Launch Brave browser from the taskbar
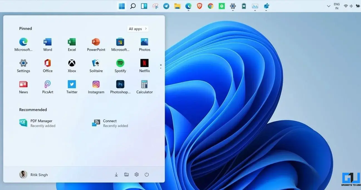361x190 pixels. pos(200,6)
